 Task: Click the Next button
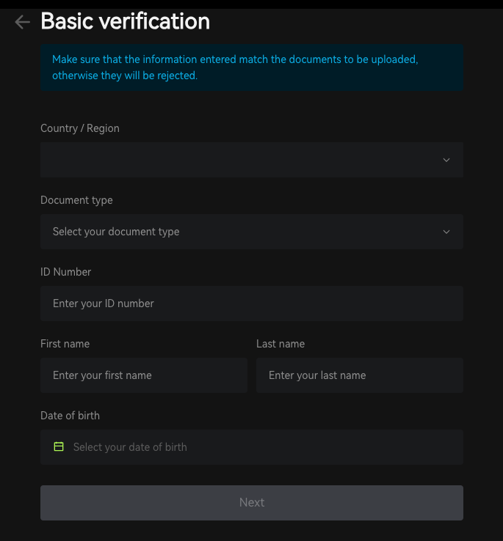pos(252,503)
